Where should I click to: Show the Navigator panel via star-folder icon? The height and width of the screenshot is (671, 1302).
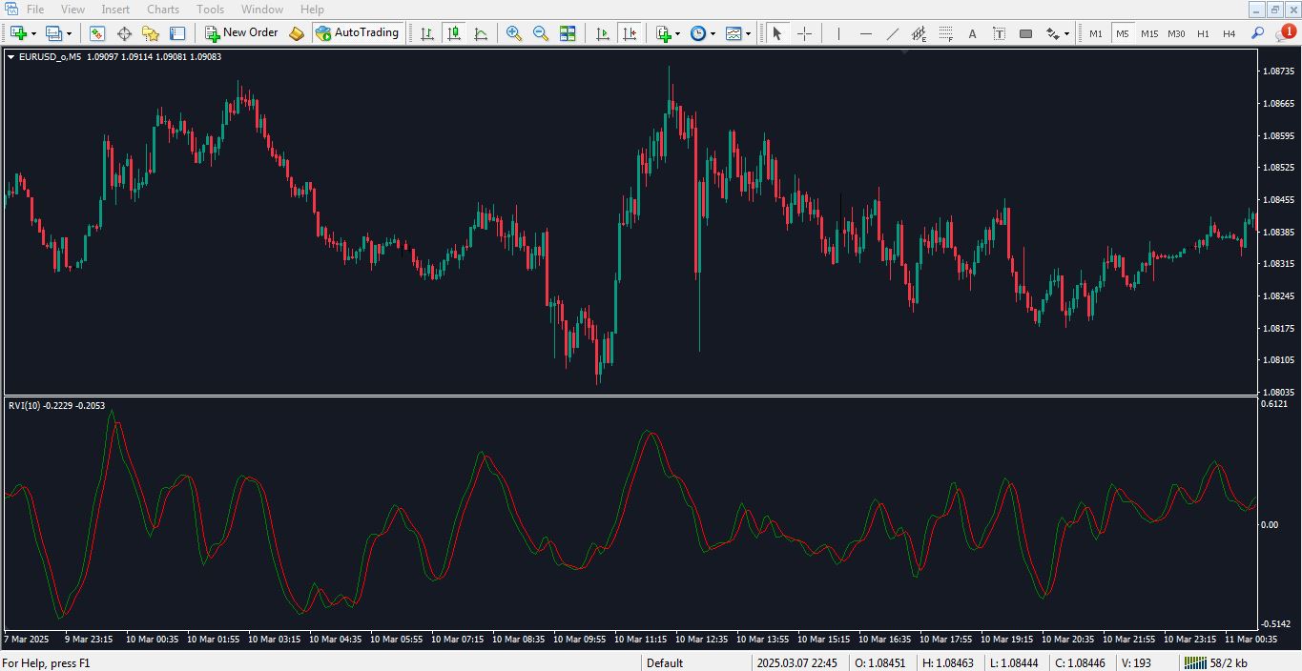click(x=151, y=33)
